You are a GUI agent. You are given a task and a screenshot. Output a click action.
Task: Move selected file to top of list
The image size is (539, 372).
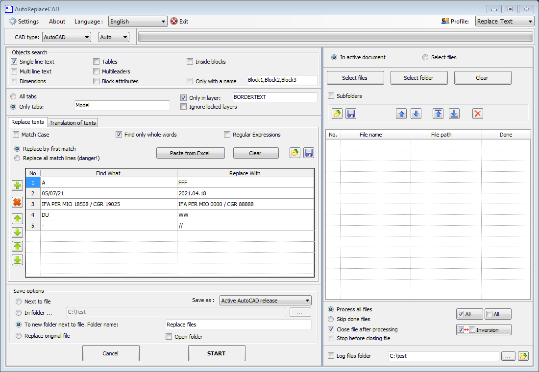(x=438, y=114)
